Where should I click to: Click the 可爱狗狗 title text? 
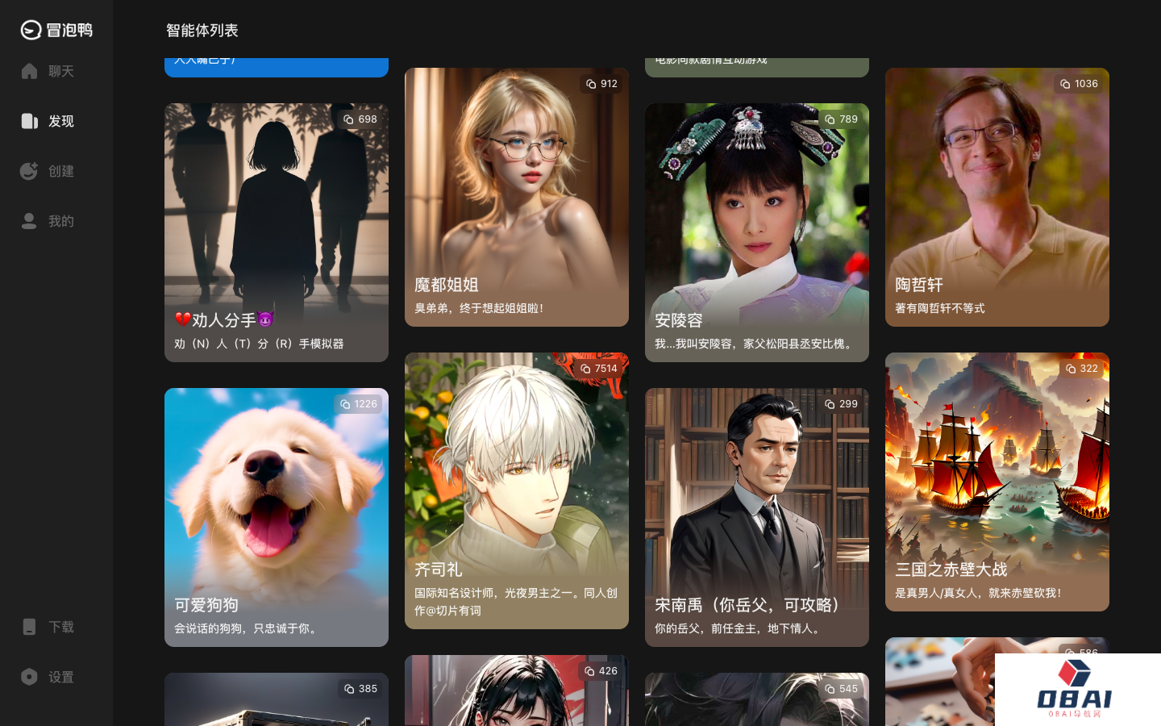click(x=206, y=605)
